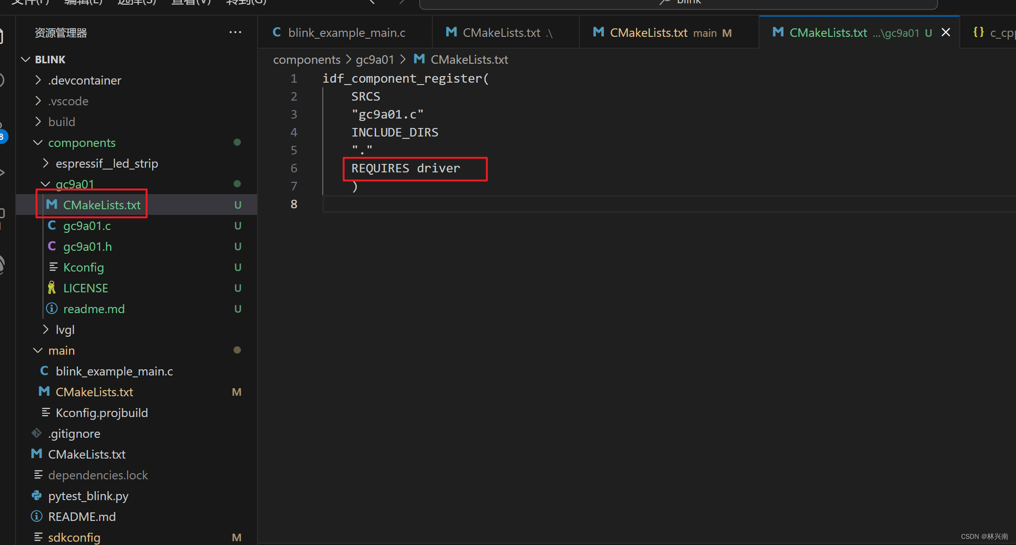Click the INCLUDE_DIRS code line
The height and width of the screenshot is (545, 1016).
point(395,132)
